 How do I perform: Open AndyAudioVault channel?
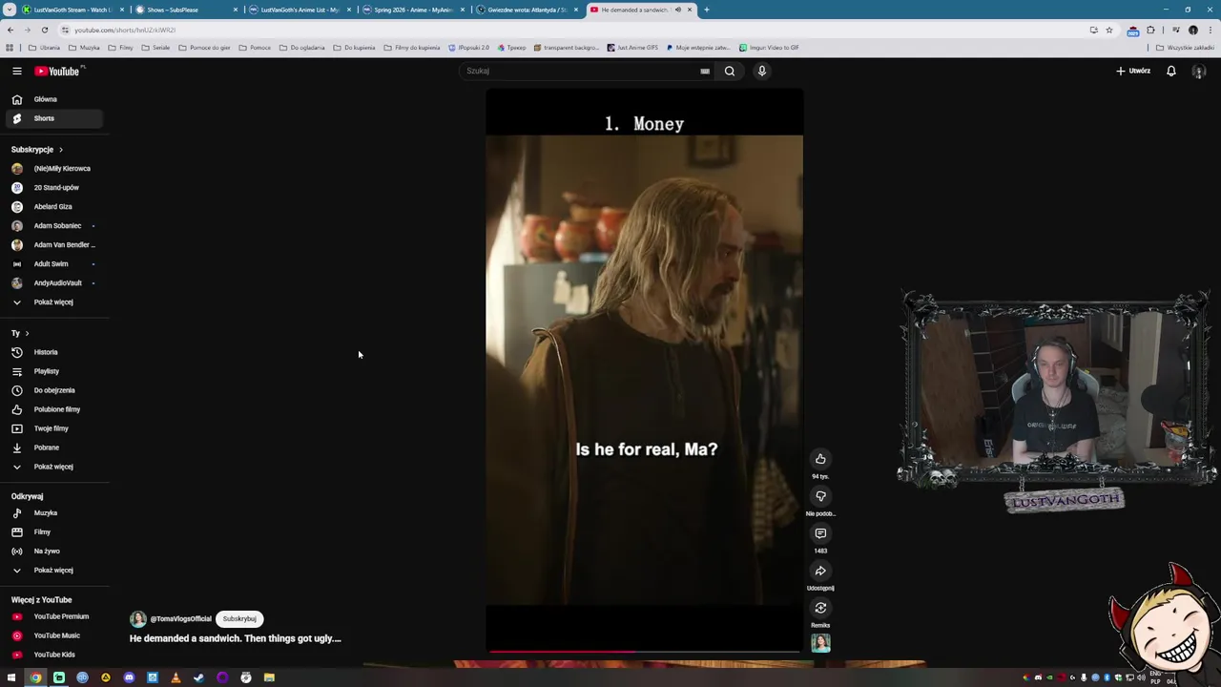[54, 283]
